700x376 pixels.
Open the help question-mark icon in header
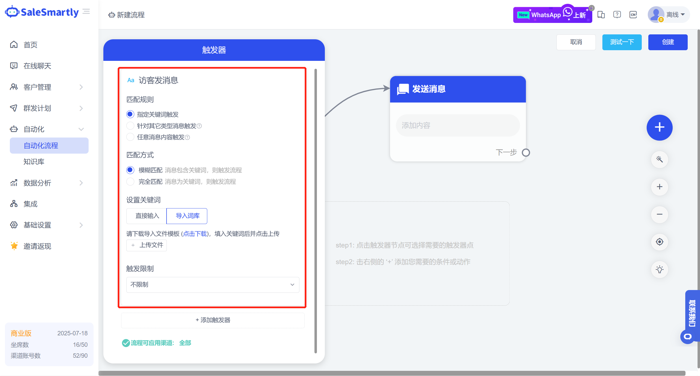pyautogui.click(x=617, y=15)
